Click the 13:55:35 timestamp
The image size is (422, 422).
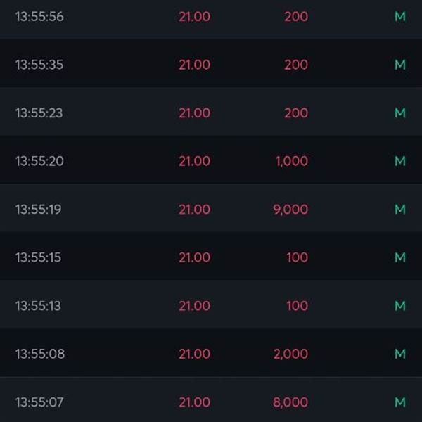click(39, 65)
